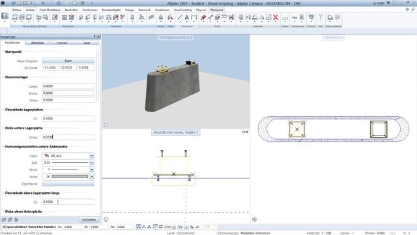Image resolution: width=417 pixels, height=235 pixels.
Task: Open the Stift pen thickness dropdown
Action: 92,163
